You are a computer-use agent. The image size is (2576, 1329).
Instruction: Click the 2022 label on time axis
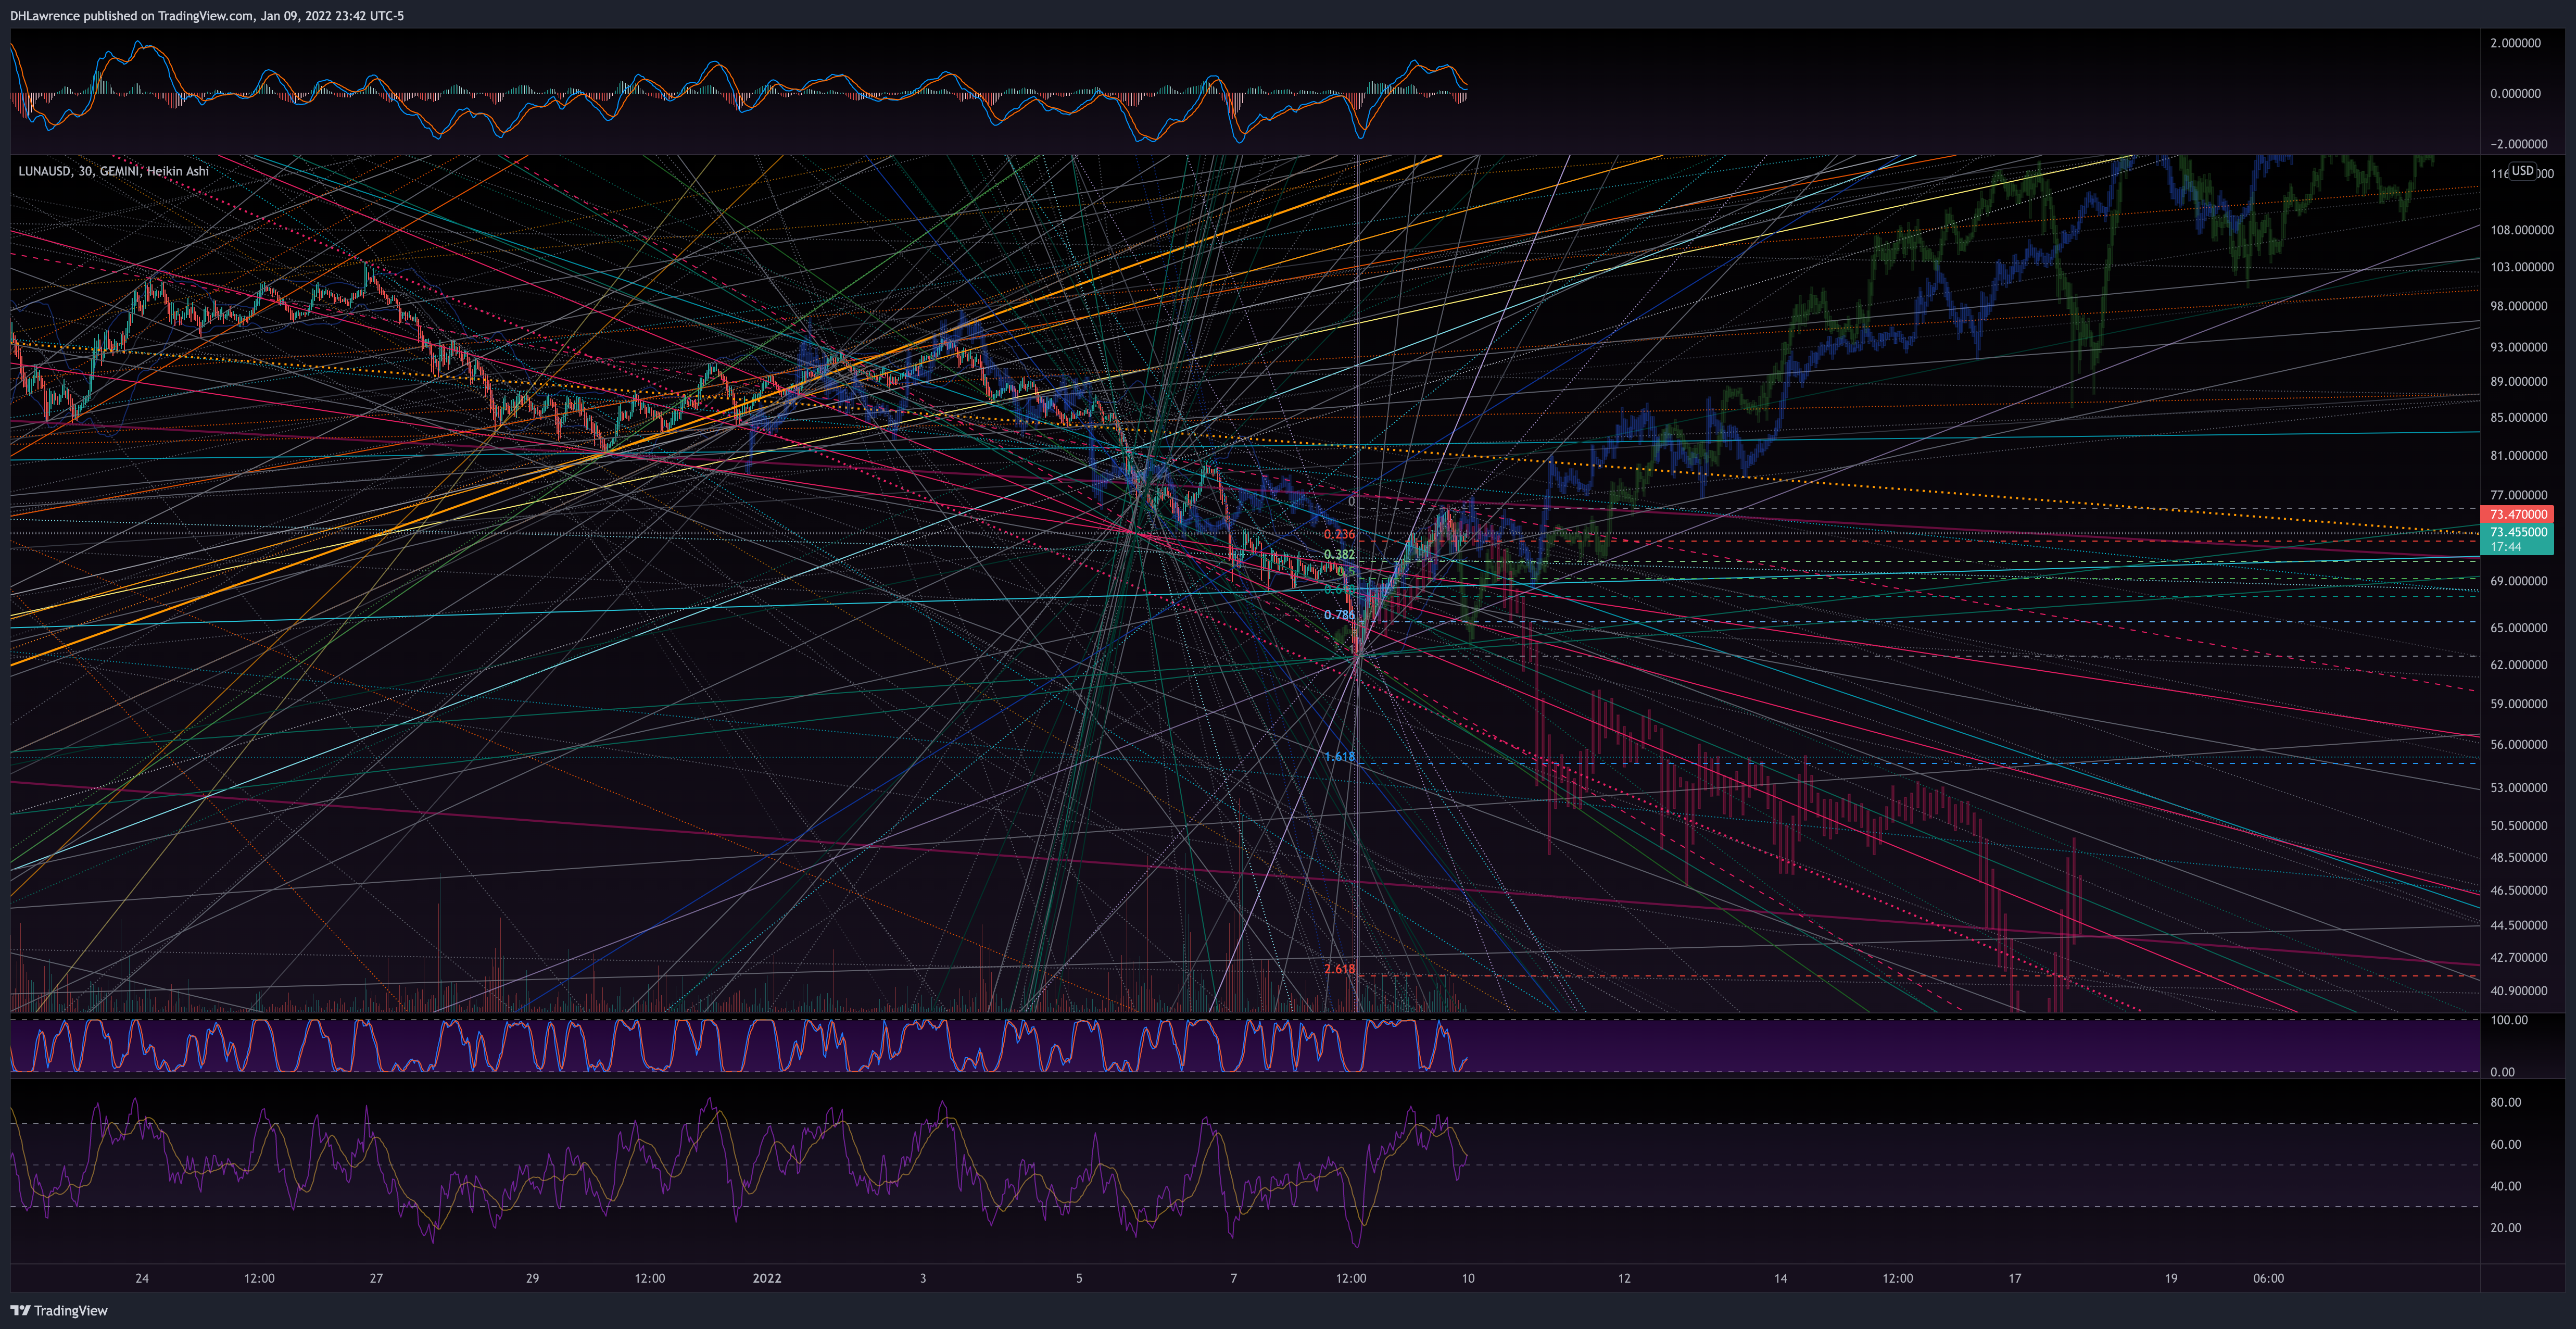(x=767, y=1278)
